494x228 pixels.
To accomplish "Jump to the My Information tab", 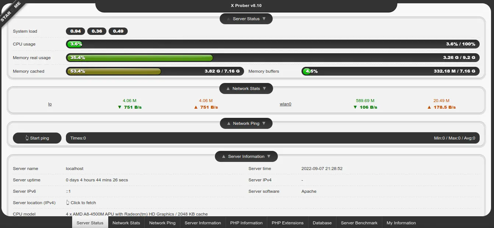I will click(401, 223).
